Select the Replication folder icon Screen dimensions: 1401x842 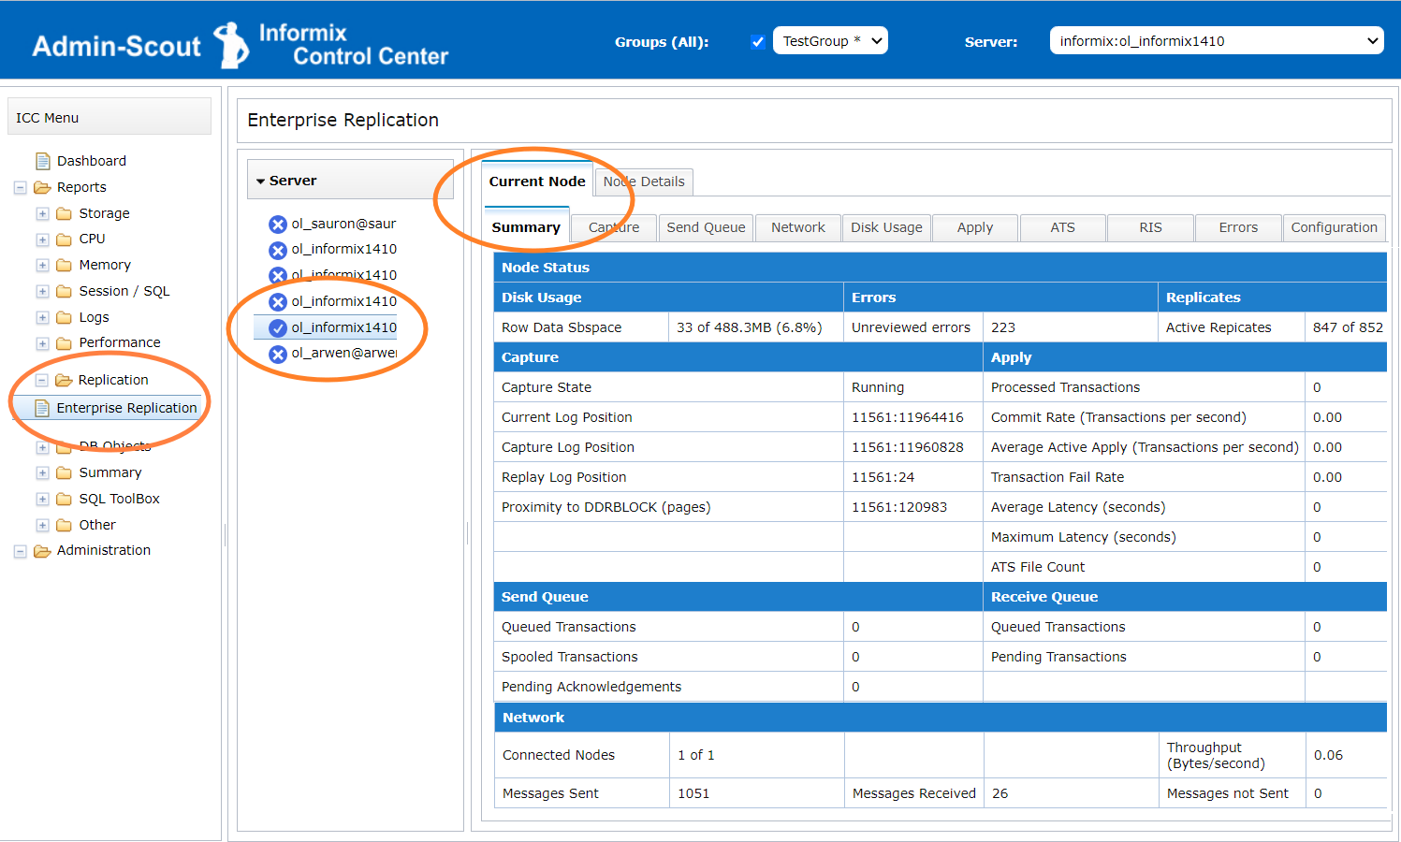64,380
